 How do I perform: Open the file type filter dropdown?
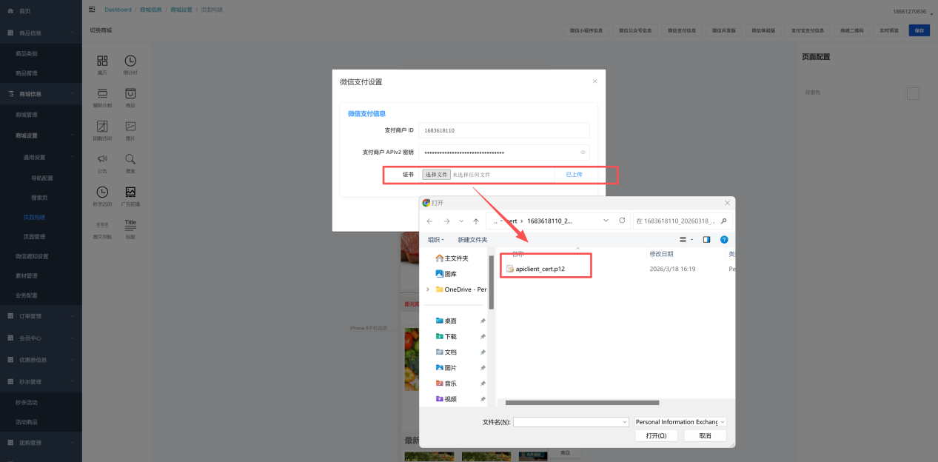(680, 422)
